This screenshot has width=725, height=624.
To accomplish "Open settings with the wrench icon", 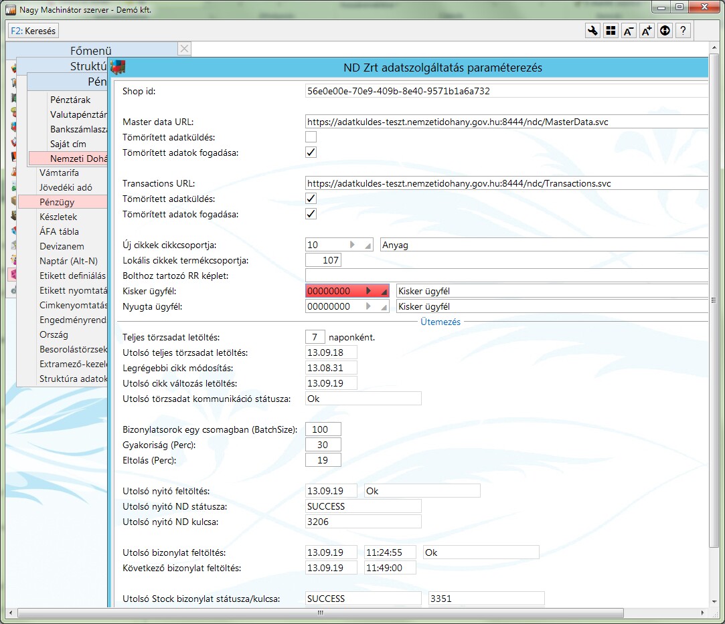I will (592, 31).
